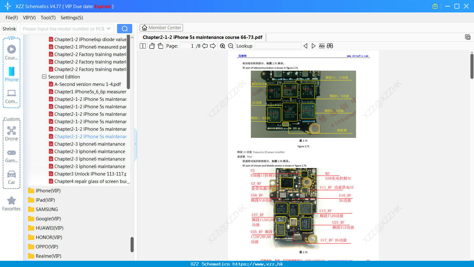Image resolution: width=474 pixels, height=267 pixels.
Task: Open the File(F) menu
Action: click(x=12, y=18)
